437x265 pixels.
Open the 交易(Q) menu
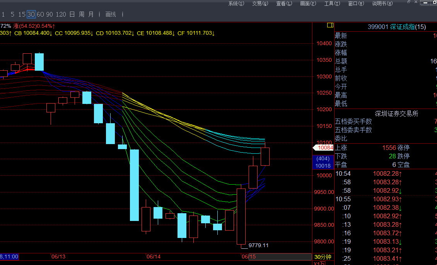tap(260, 3)
